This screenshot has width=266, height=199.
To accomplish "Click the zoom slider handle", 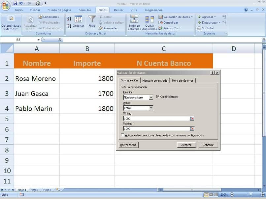I will click(251, 195).
